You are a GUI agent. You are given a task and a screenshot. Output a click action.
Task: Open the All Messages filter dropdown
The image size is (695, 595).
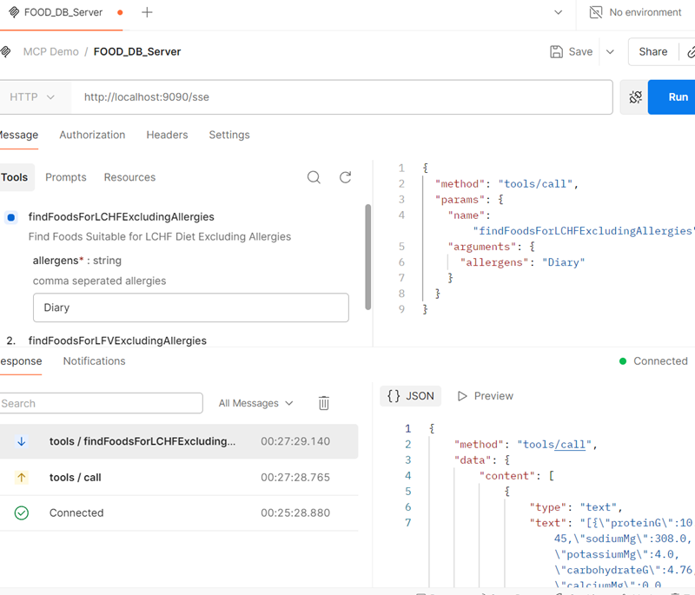pyautogui.click(x=256, y=403)
